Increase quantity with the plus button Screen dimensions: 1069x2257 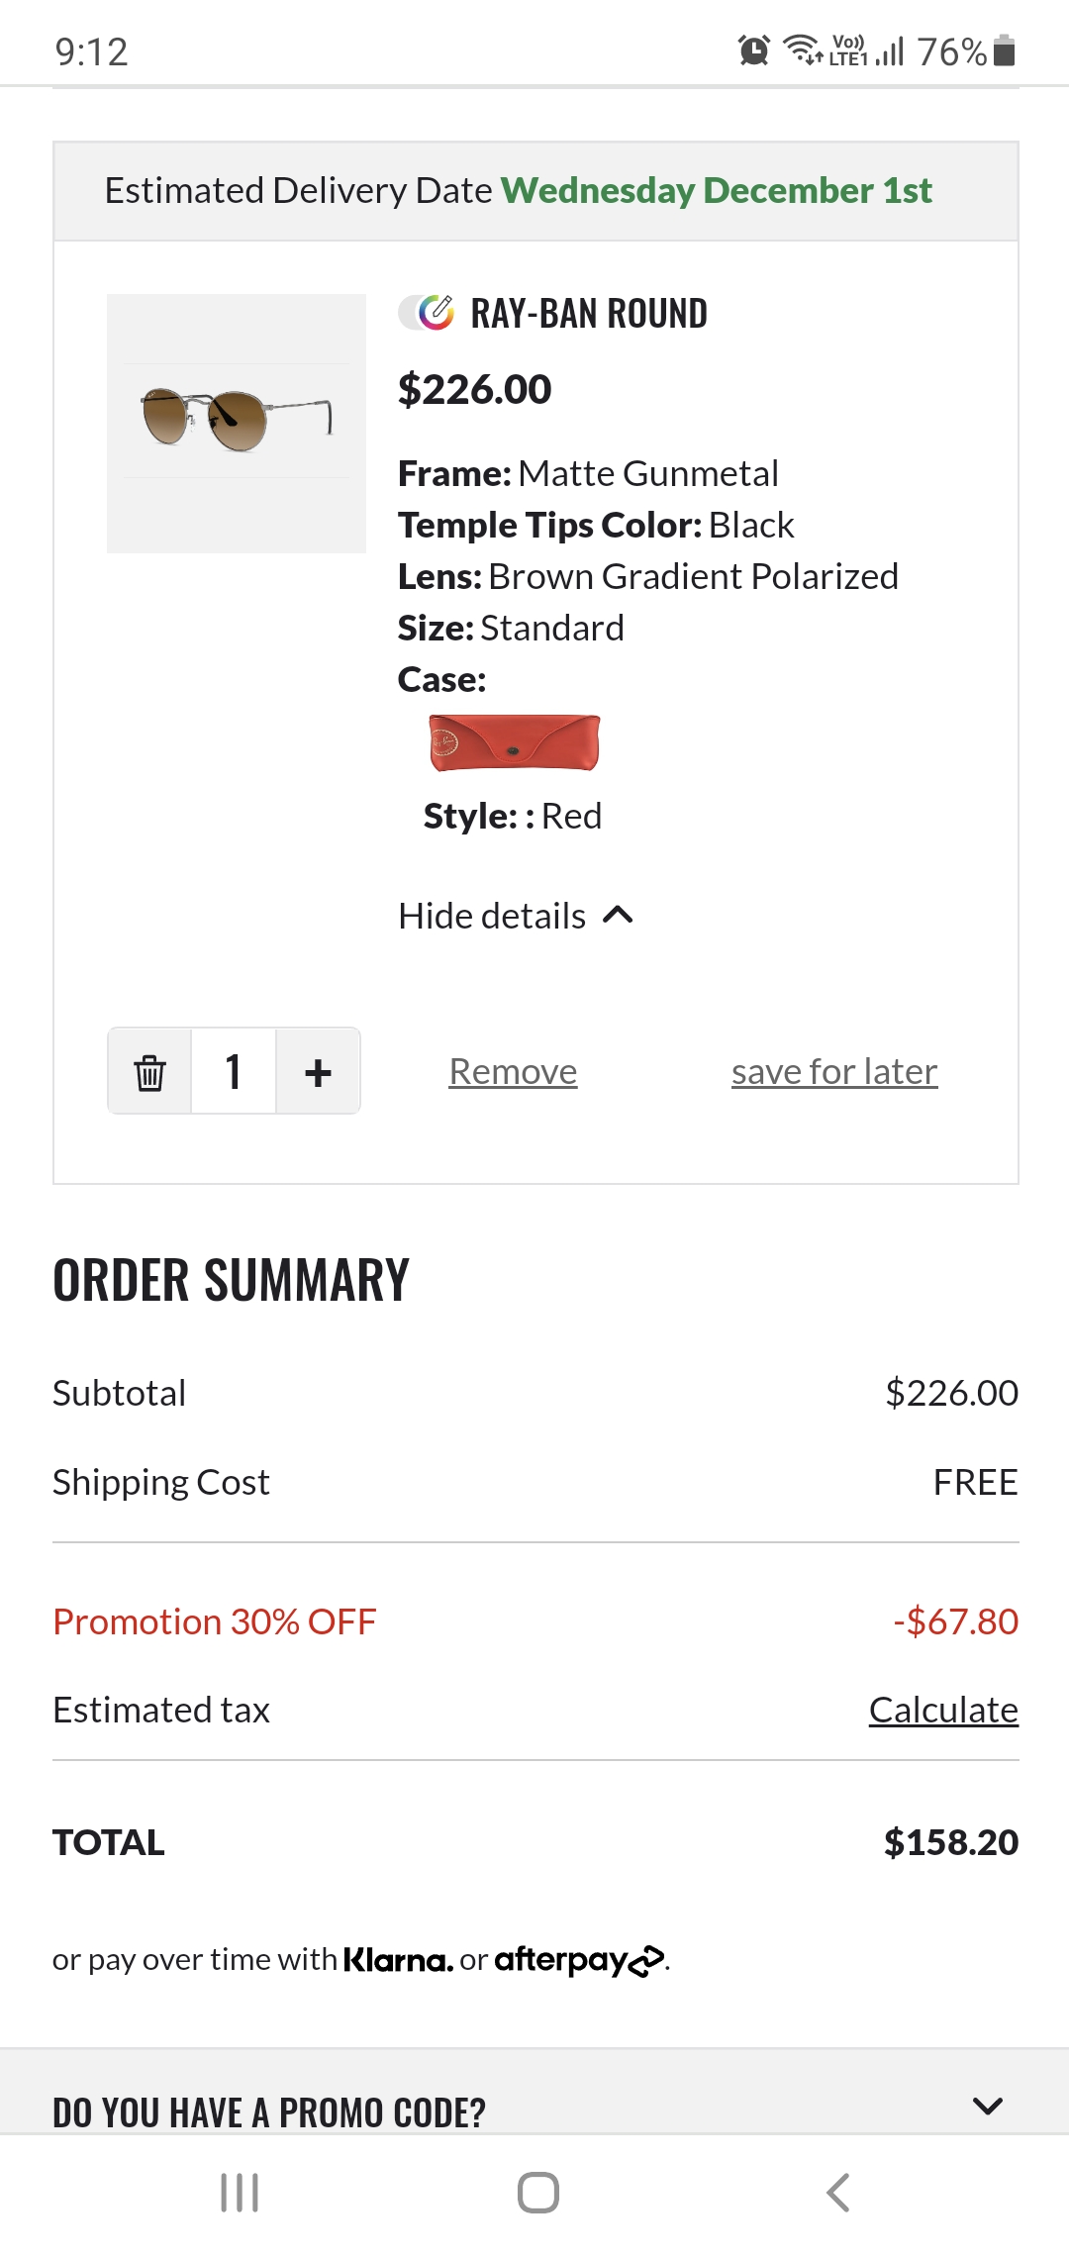[318, 1072]
